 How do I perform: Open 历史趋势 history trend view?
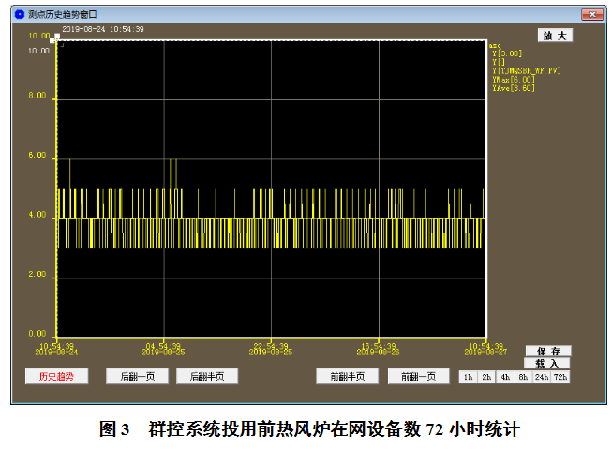coord(55,377)
